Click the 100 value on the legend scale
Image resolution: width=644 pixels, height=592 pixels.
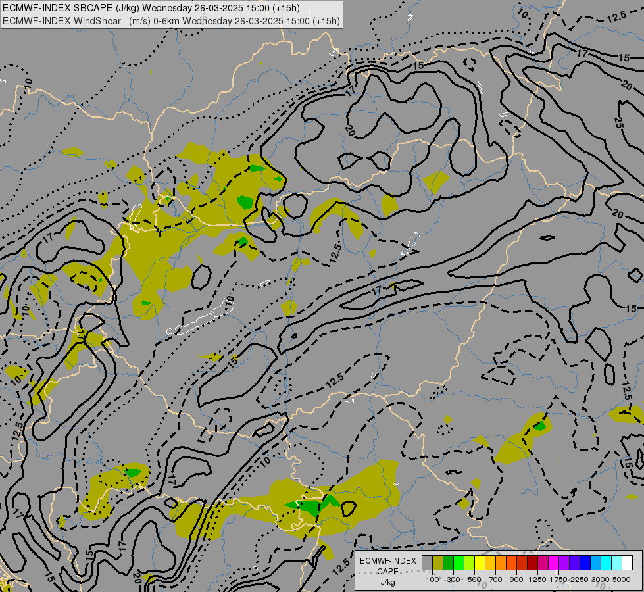coord(432,580)
